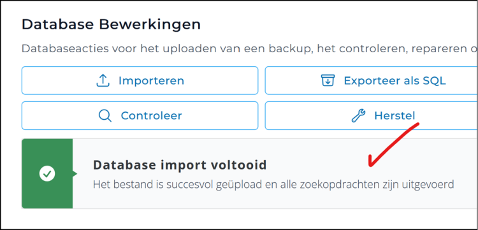Start a database import with Importeren
The image size is (478, 230).
click(140, 81)
